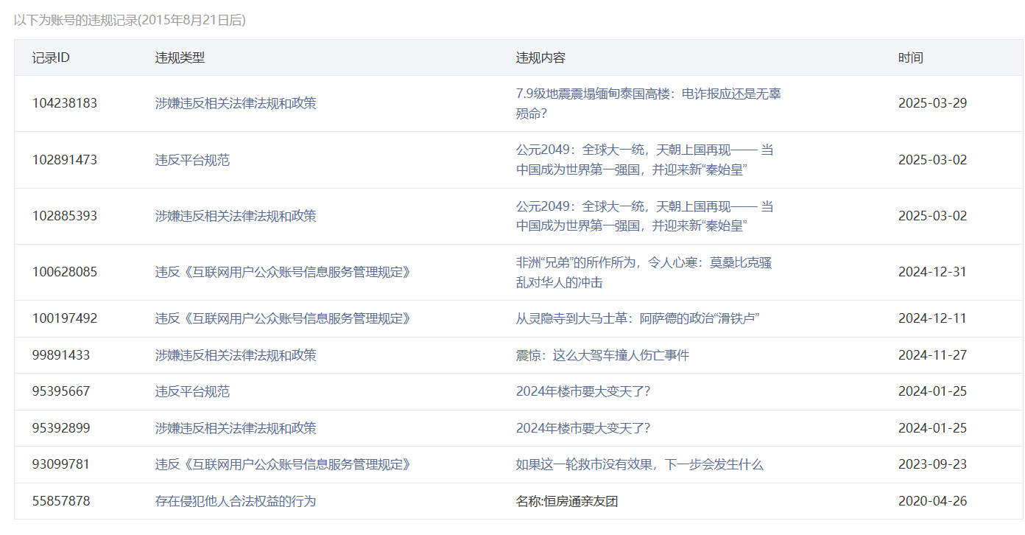Select the date 2024-12-11
1025x535 pixels.
click(x=933, y=318)
